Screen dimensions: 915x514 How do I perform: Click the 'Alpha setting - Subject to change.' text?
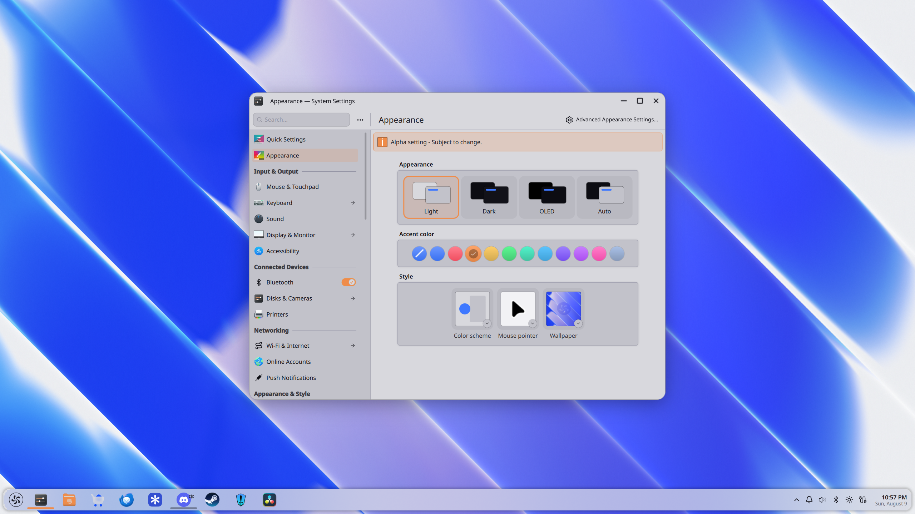point(436,142)
